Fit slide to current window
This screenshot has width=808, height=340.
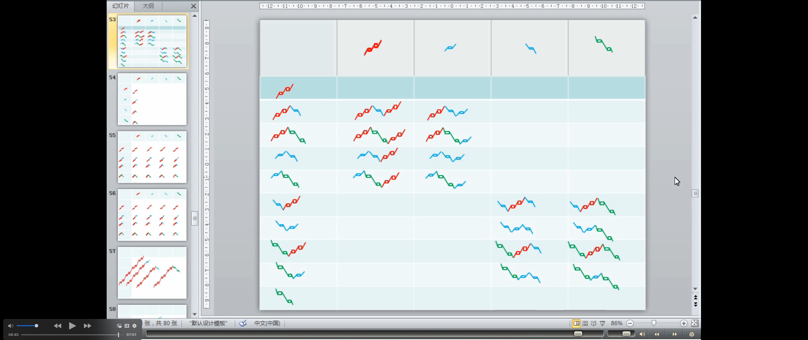695,323
